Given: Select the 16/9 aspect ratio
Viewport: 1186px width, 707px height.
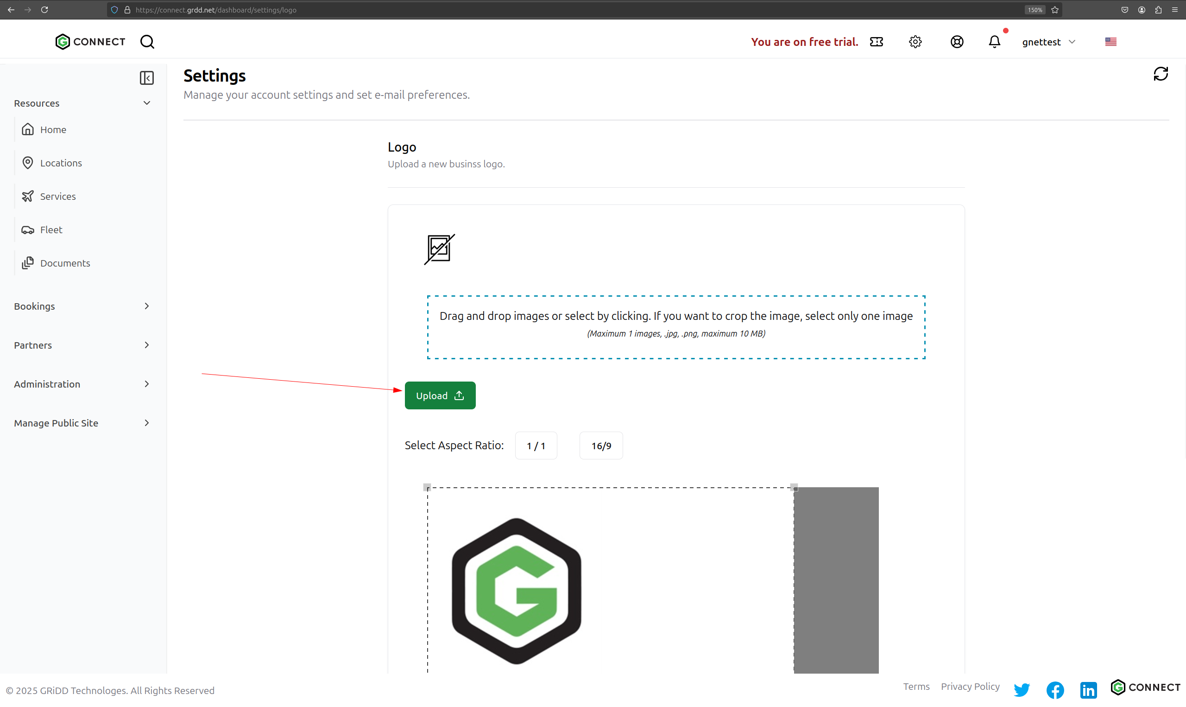Looking at the screenshot, I should pyautogui.click(x=600, y=446).
